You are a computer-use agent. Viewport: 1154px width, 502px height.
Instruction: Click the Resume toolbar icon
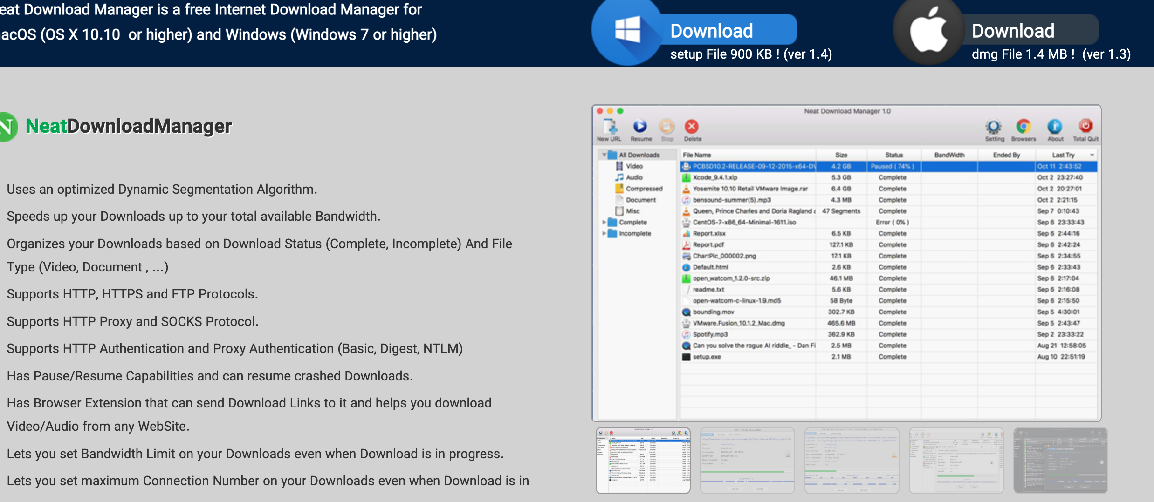pyautogui.click(x=641, y=130)
